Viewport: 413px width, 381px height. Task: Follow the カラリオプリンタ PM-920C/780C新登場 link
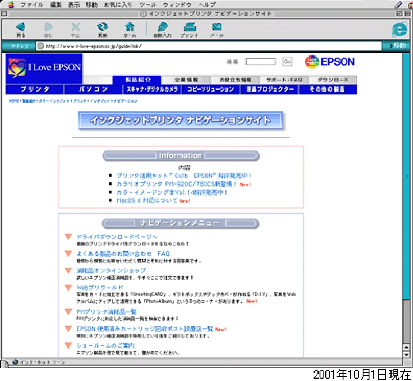[177, 184]
